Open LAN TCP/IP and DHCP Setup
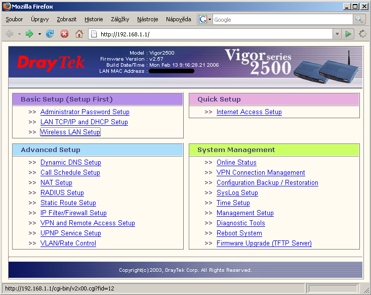Screen dimensions: 371x295 tap(84, 122)
